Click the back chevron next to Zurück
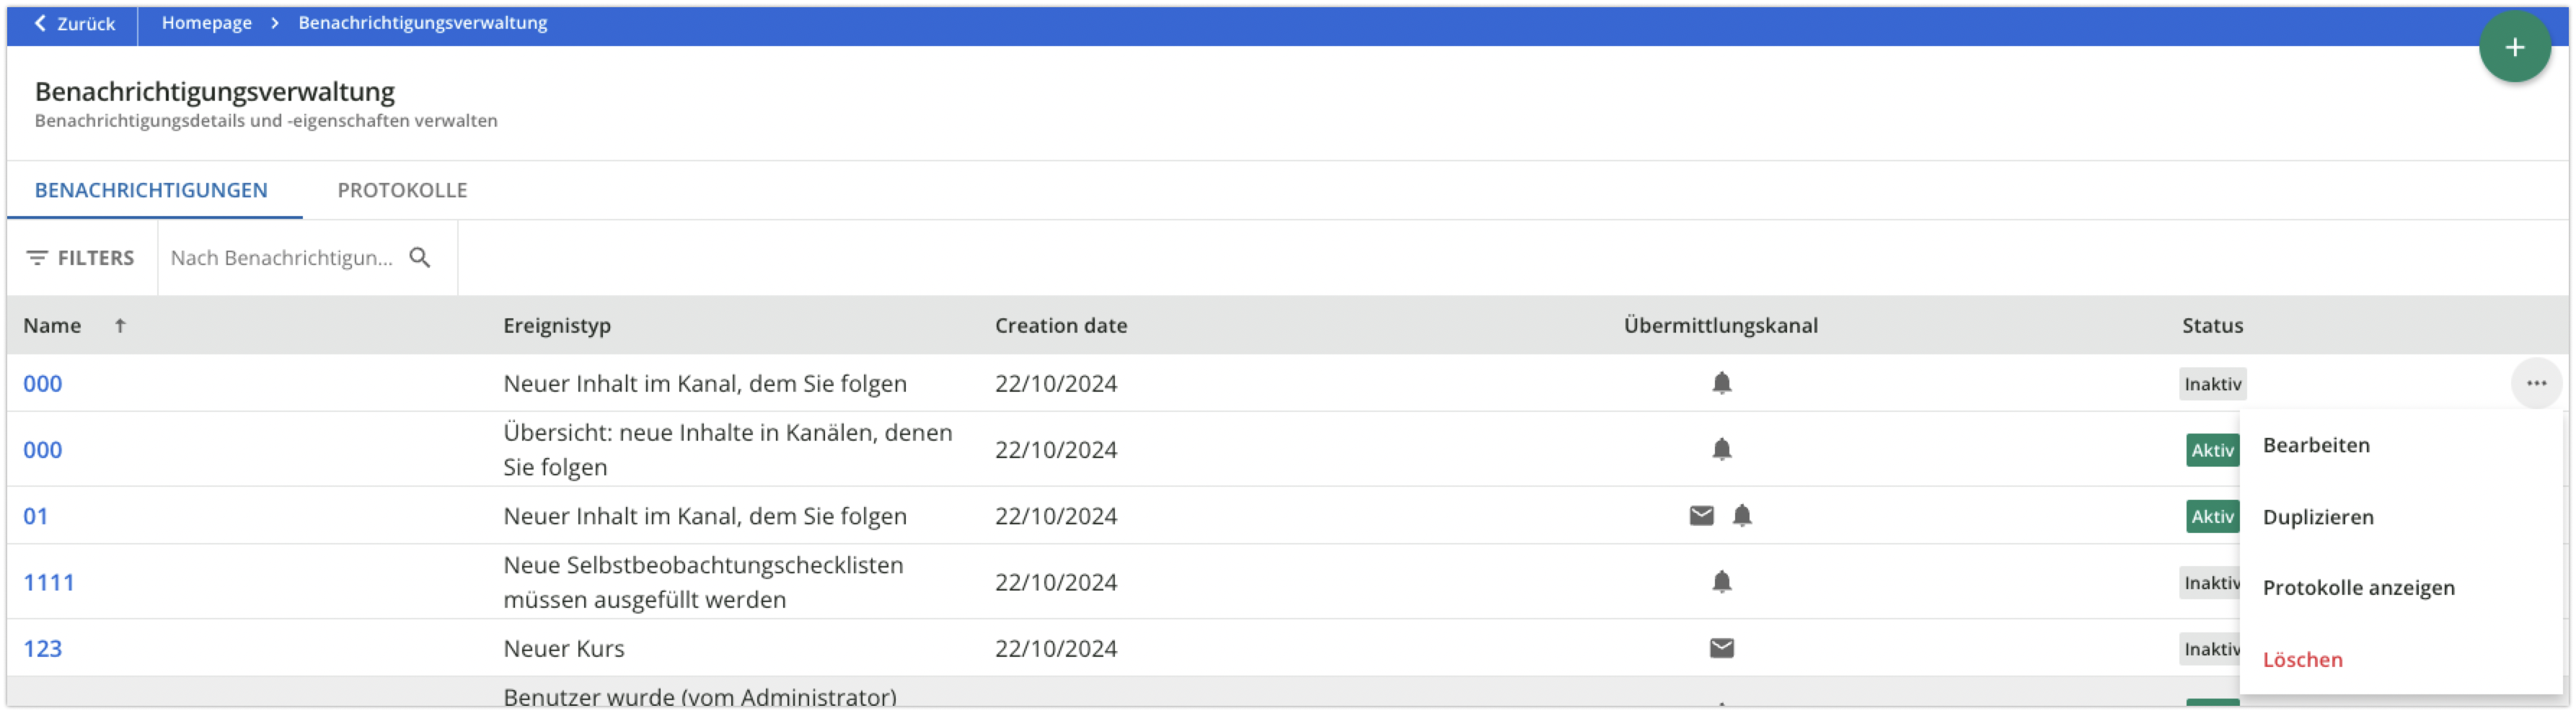2576x713 pixels. (x=40, y=23)
